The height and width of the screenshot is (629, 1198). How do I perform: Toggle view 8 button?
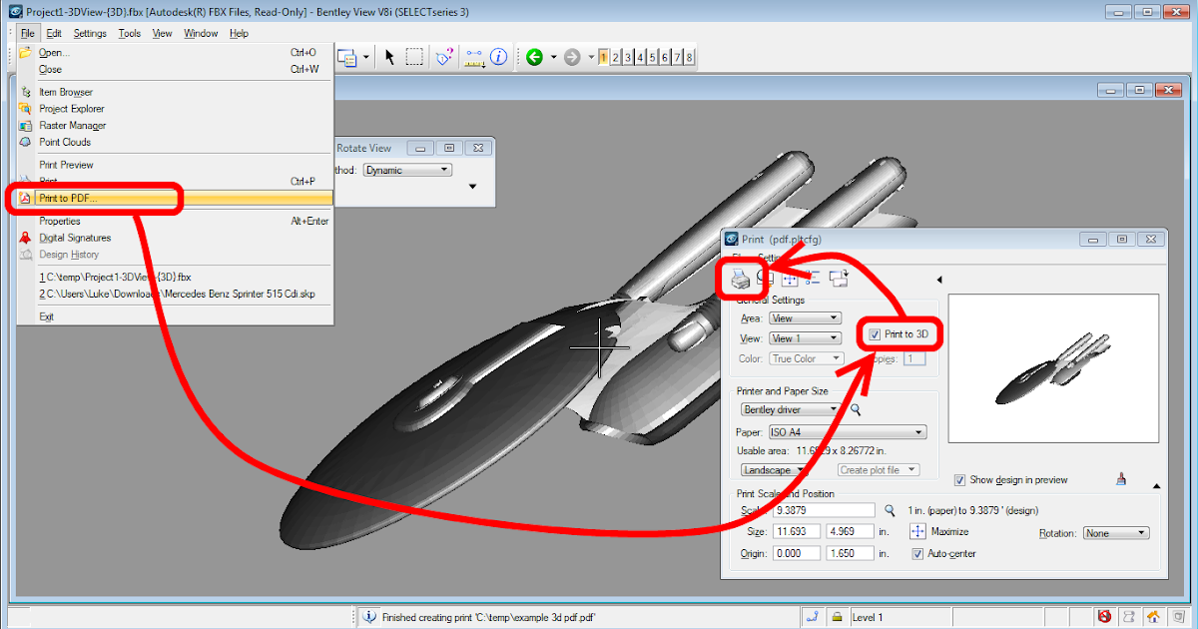pos(689,57)
